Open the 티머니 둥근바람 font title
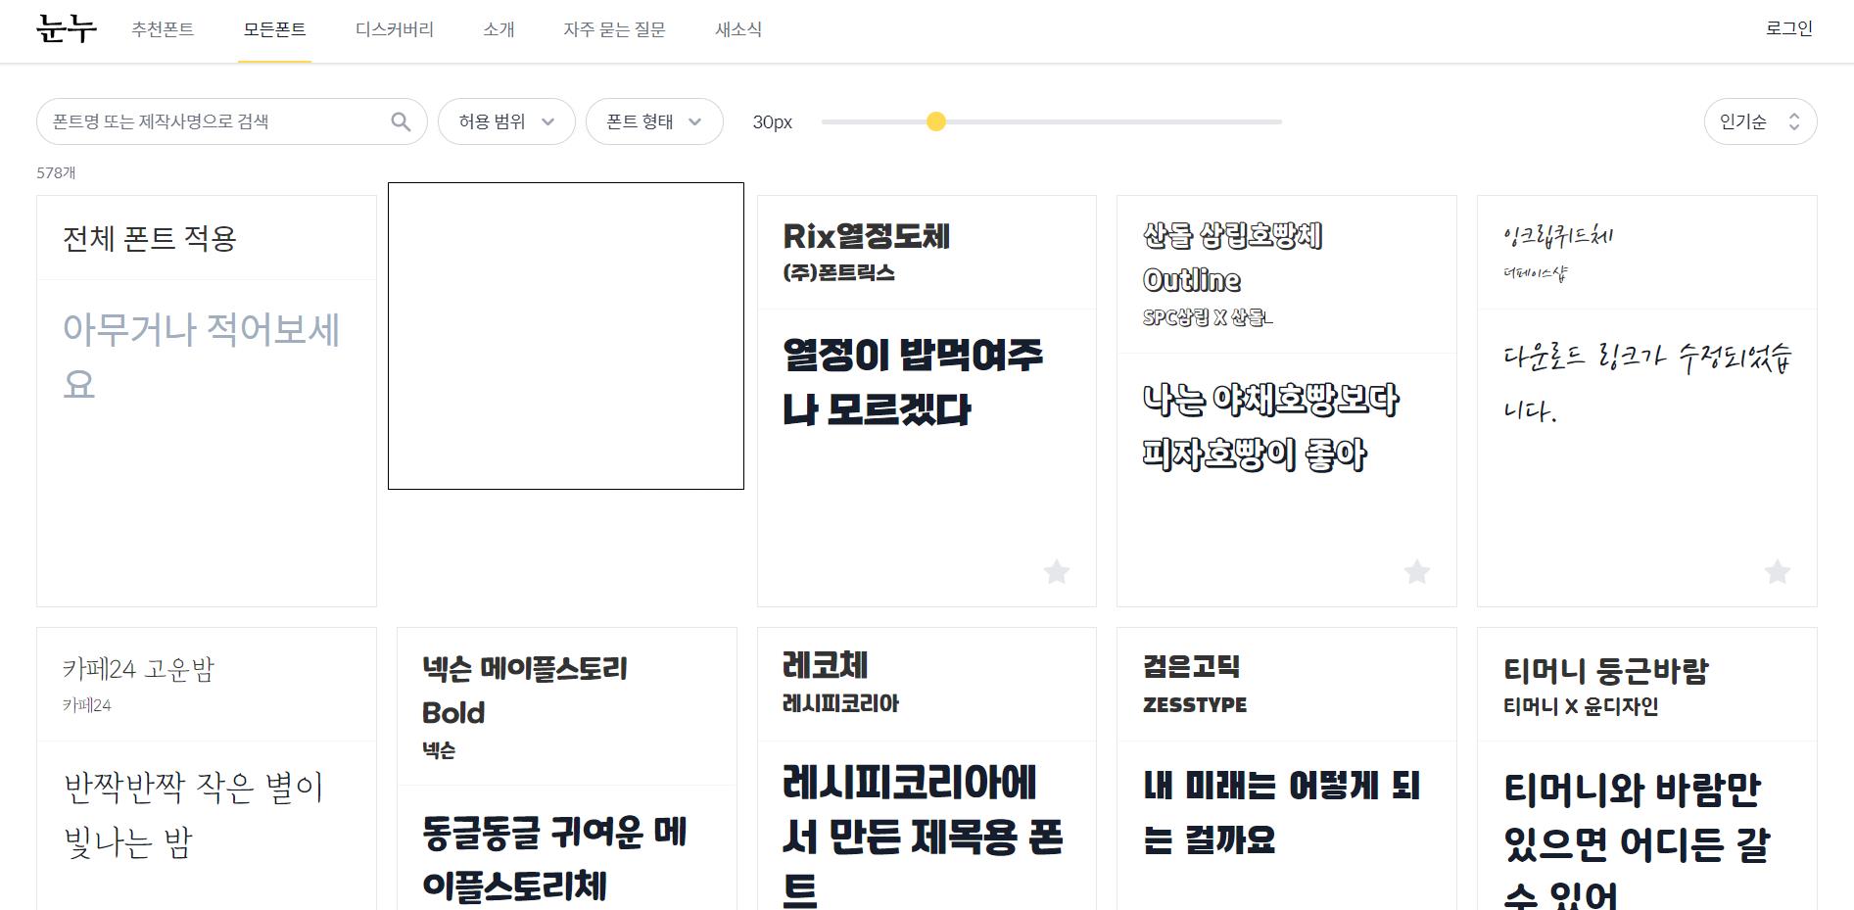 click(x=1606, y=671)
